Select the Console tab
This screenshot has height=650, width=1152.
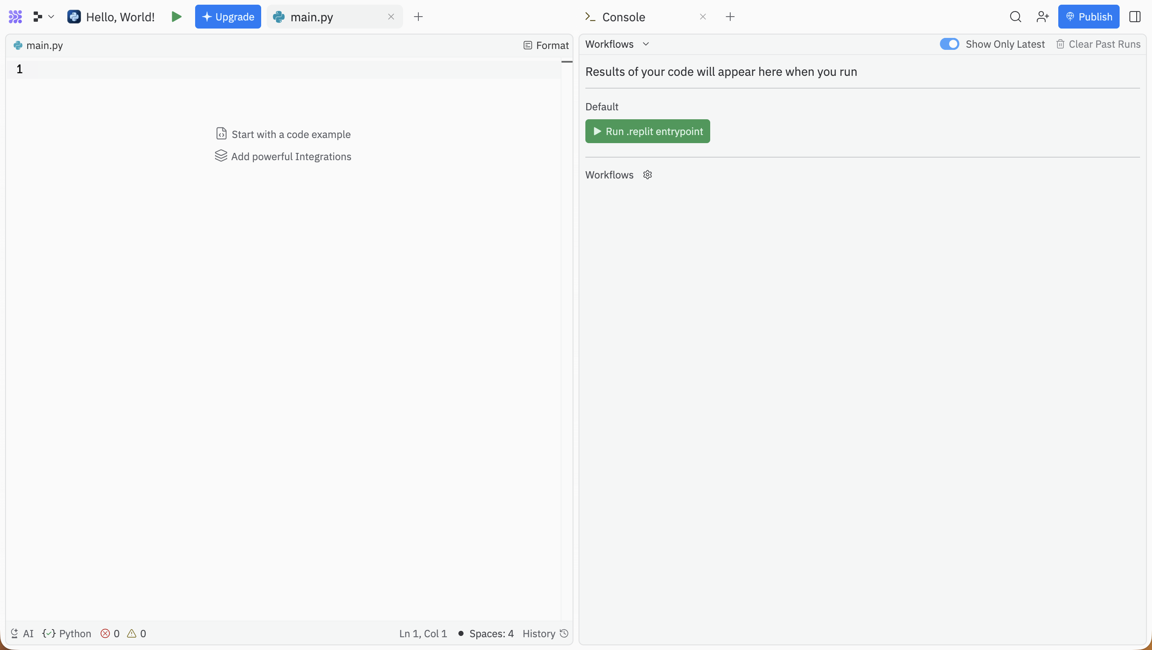point(623,17)
